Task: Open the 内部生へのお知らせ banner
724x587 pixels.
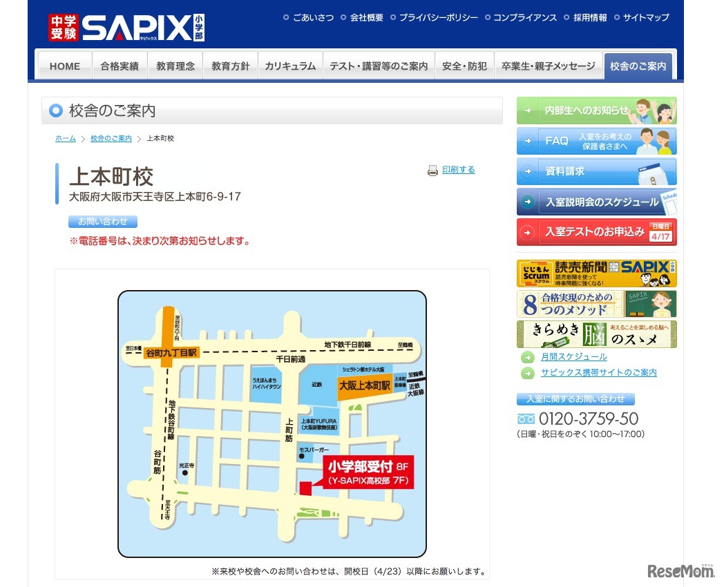Action: point(597,110)
